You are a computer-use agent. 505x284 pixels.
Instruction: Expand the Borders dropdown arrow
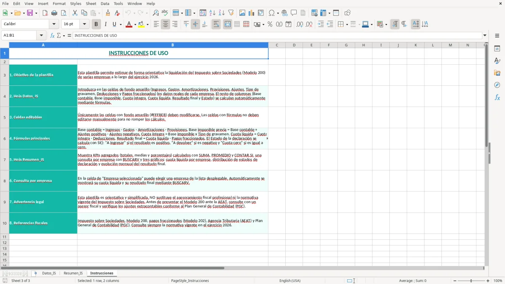click(x=346, y=24)
